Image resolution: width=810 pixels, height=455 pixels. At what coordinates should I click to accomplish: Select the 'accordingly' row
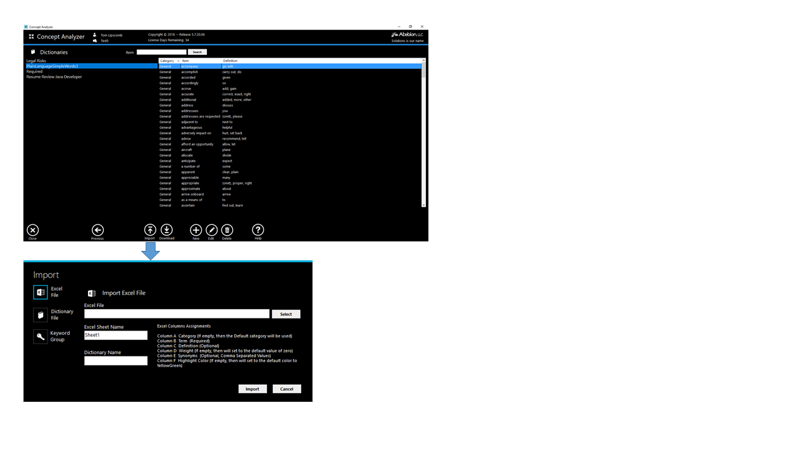[x=290, y=83]
